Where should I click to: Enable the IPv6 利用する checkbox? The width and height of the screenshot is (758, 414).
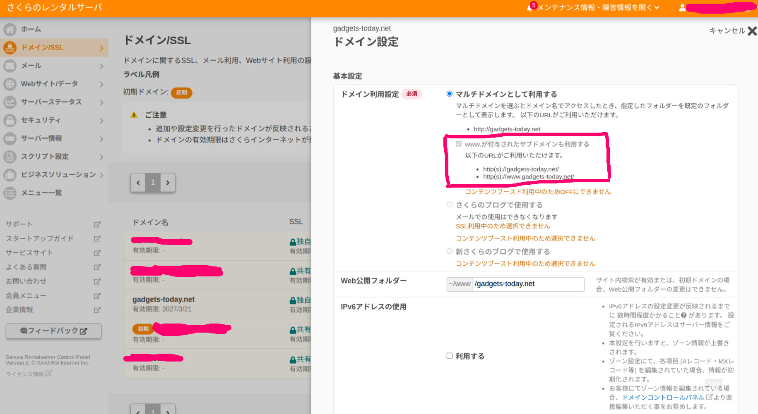pyautogui.click(x=450, y=356)
